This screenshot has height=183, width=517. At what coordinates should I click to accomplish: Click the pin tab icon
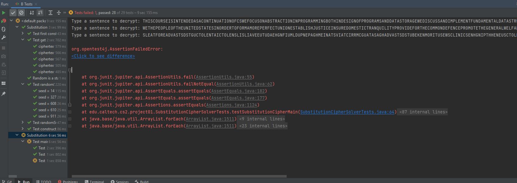(3, 94)
